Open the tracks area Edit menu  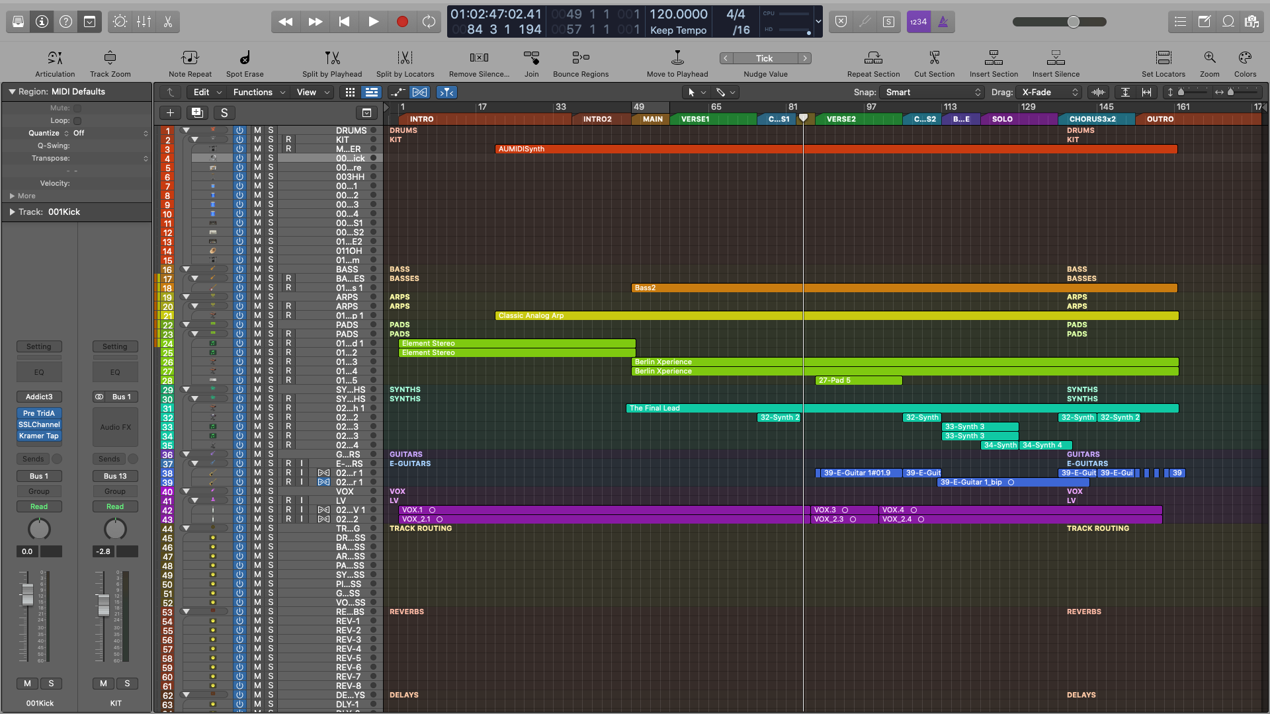[x=207, y=93]
